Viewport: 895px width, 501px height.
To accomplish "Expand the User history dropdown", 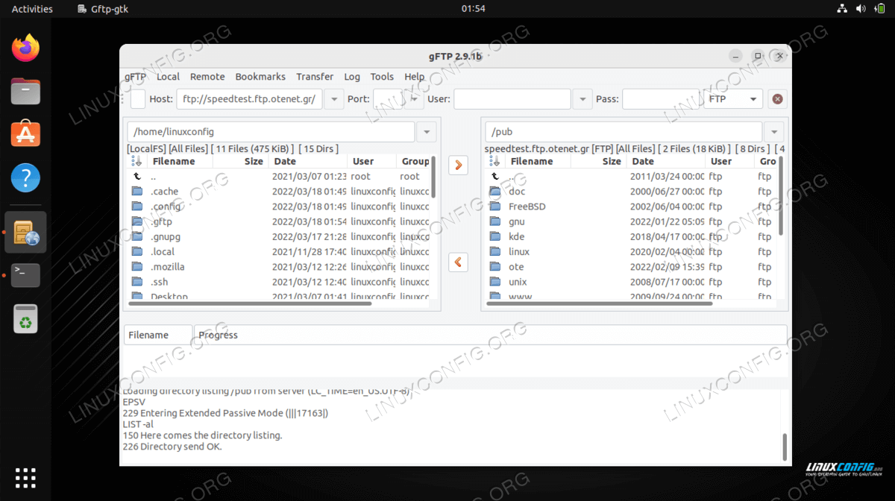I will 582,99.
